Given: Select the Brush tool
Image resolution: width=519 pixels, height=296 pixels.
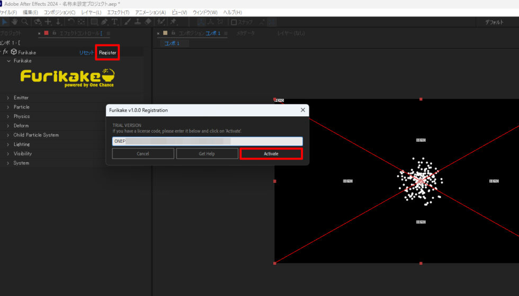Looking at the screenshot, I should click(128, 22).
